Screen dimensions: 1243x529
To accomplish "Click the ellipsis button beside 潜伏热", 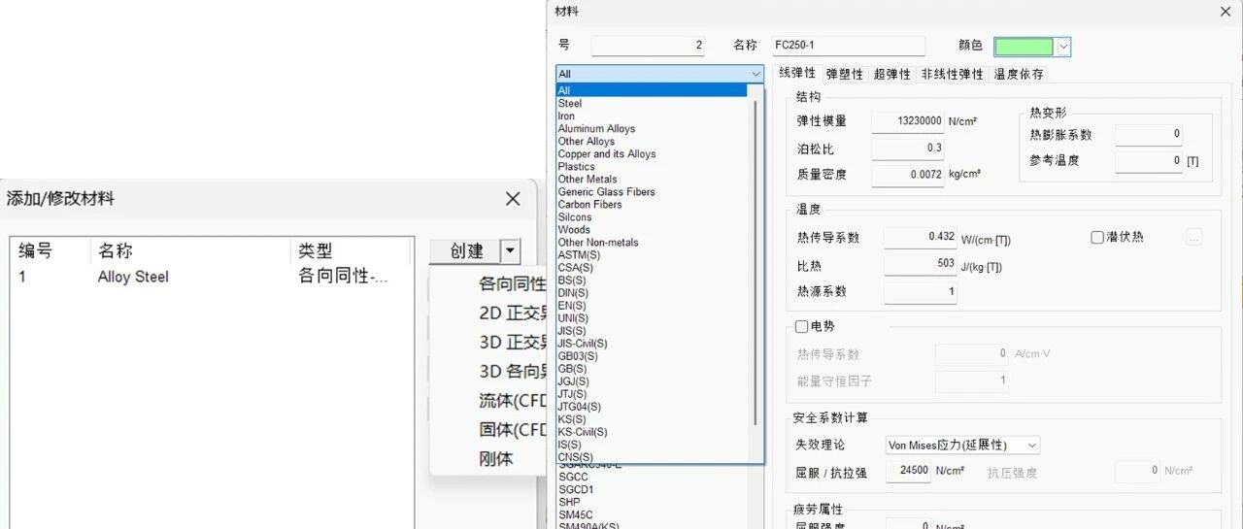I will click(x=1193, y=237).
